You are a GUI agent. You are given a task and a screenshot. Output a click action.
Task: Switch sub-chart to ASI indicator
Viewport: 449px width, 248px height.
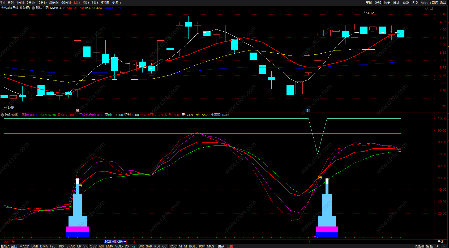coord(101,246)
